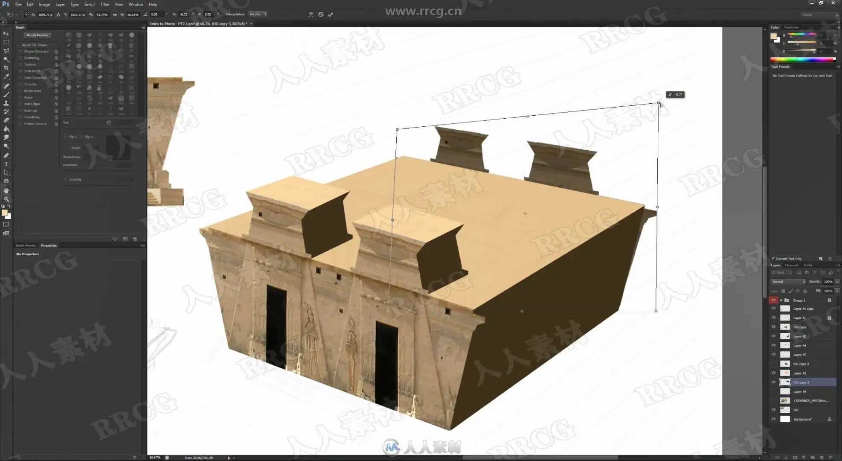Click the Brush Presets button

tap(38, 35)
